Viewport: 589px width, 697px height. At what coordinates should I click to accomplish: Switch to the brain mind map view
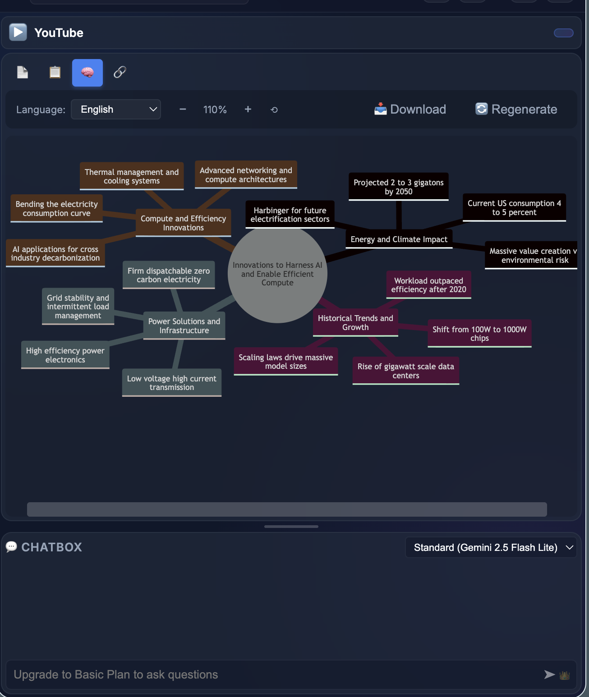[x=87, y=73]
